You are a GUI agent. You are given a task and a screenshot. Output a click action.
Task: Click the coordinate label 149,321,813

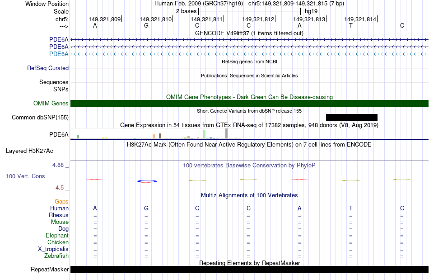tap(309, 19)
